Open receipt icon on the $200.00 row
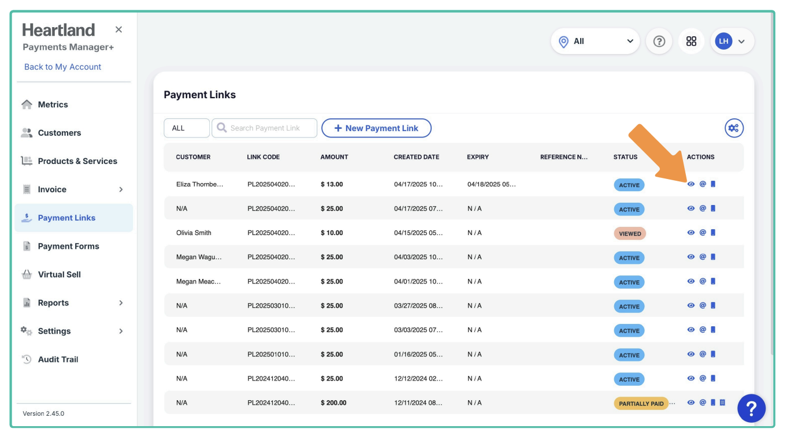 [722, 402]
